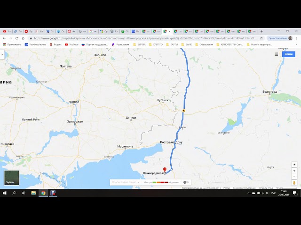Open Windows taskbar search

(x=14, y=193)
